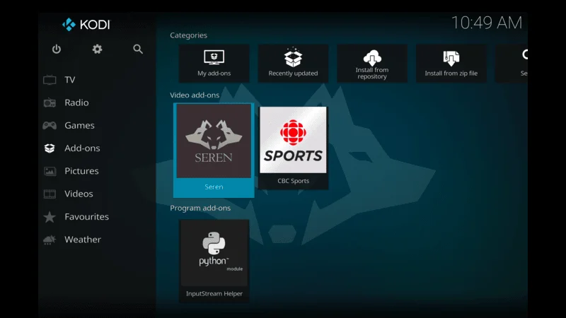Click the power icon
This screenshot has width=566, height=318.
(57, 49)
